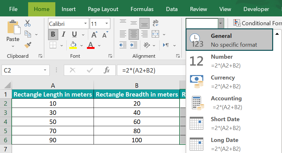Click the format list scroll up arrow
The height and width of the screenshot is (153, 282).
coord(277,33)
